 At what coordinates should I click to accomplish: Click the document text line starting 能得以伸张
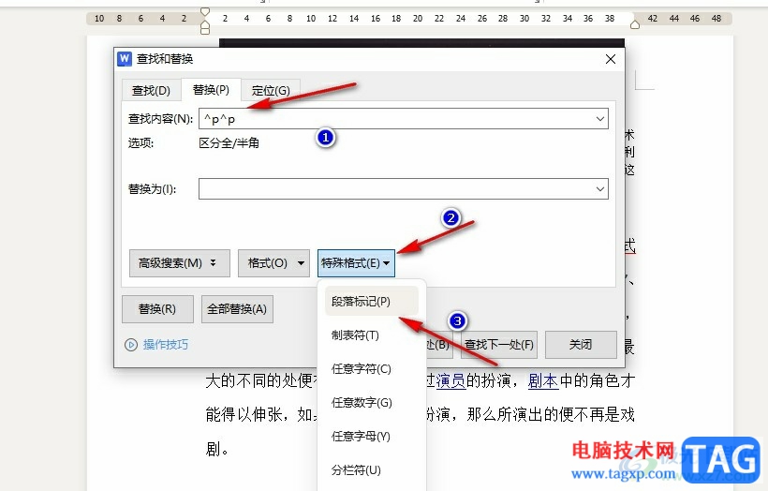click(420, 414)
